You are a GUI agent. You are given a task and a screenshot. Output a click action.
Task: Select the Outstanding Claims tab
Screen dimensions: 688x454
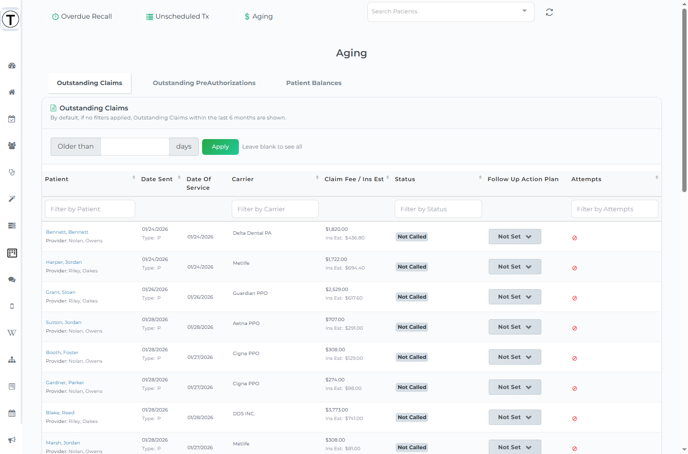89,83
